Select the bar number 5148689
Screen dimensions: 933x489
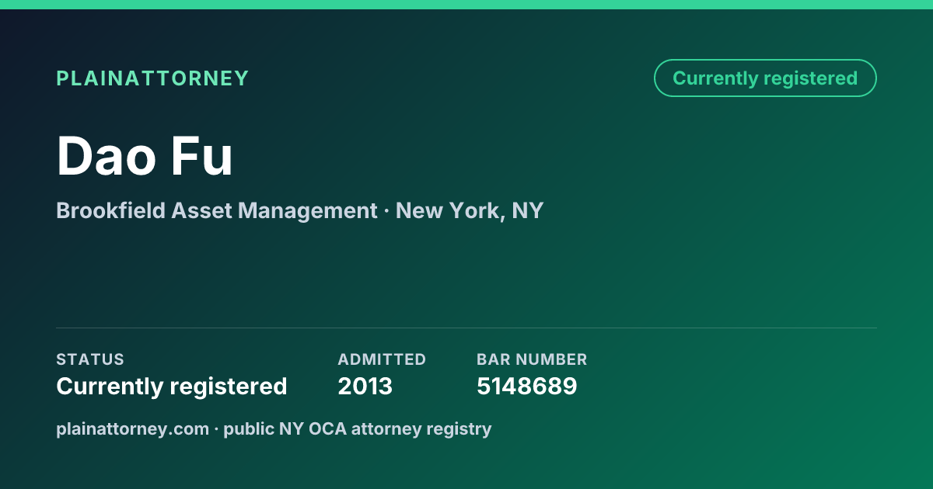pos(527,386)
